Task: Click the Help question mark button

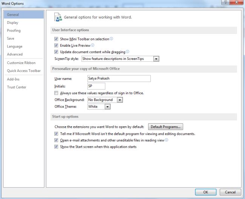Action: pos(225,2)
